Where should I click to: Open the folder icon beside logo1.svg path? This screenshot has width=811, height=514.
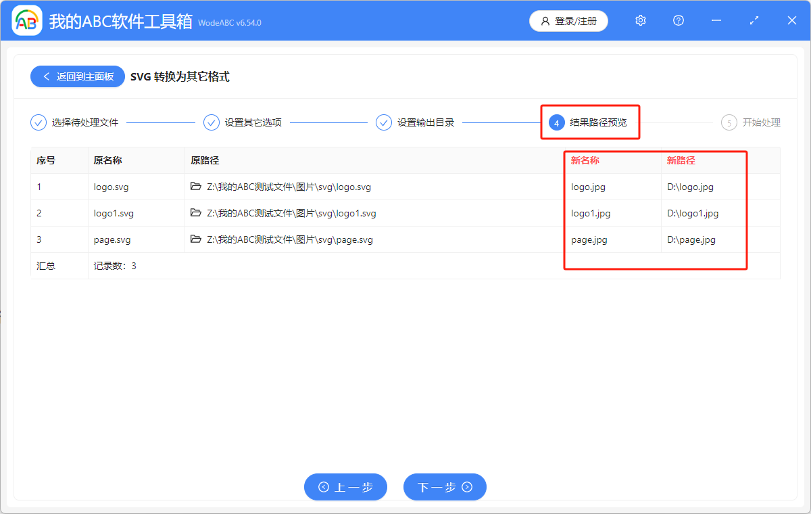(x=197, y=213)
